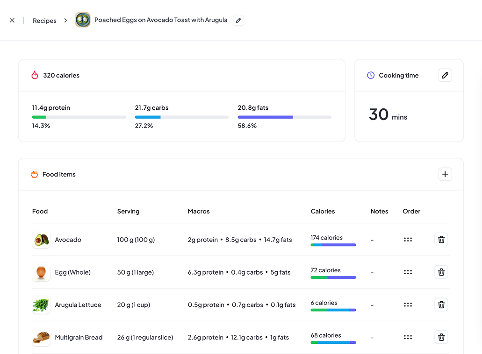Click the protein percentage bar

[79, 117]
